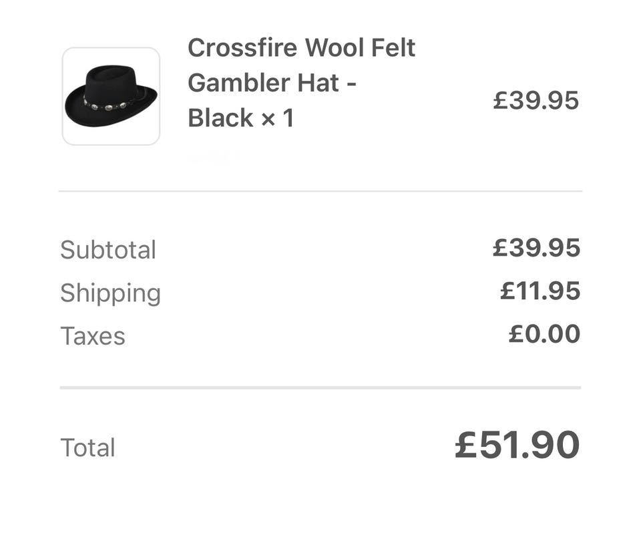The width and height of the screenshot is (641, 533).
Task: Click the 'Black × 1' quantity text
Action: [x=241, y=118]
